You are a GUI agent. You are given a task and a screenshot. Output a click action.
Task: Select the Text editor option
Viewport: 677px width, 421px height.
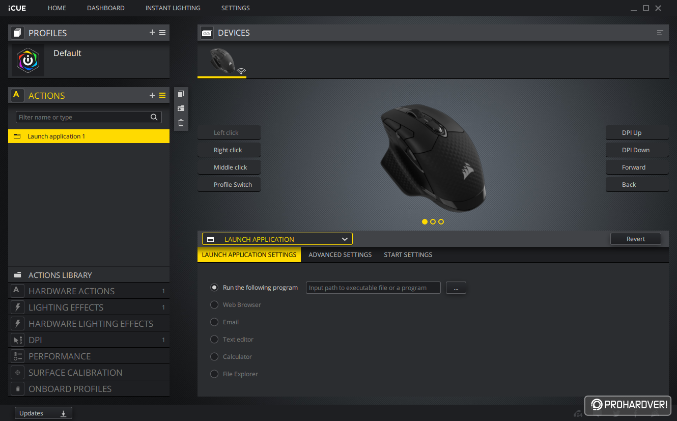coord(214,340)
